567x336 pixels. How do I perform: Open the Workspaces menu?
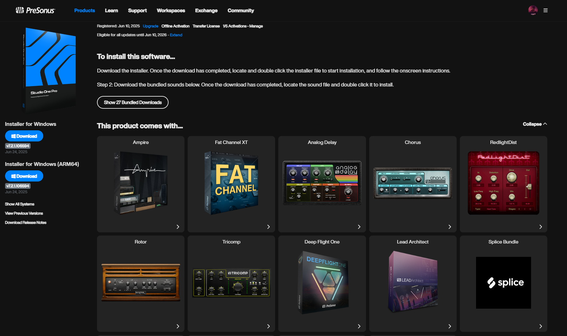[x=171, y=10]
